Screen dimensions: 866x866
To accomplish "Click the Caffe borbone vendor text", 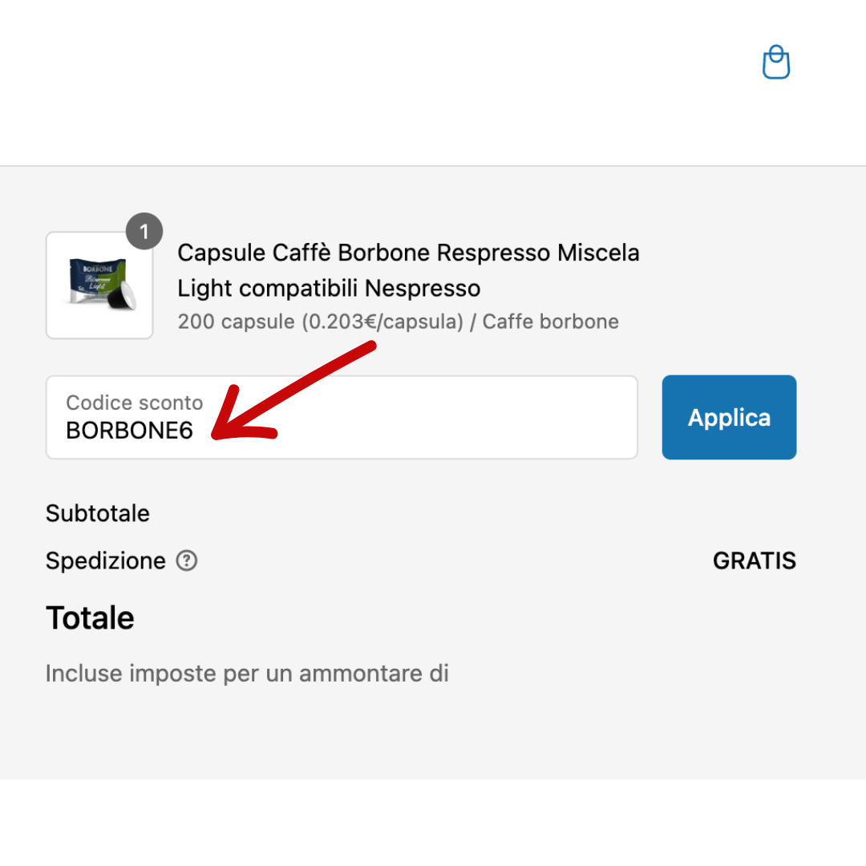I will [x=550, y=322].
